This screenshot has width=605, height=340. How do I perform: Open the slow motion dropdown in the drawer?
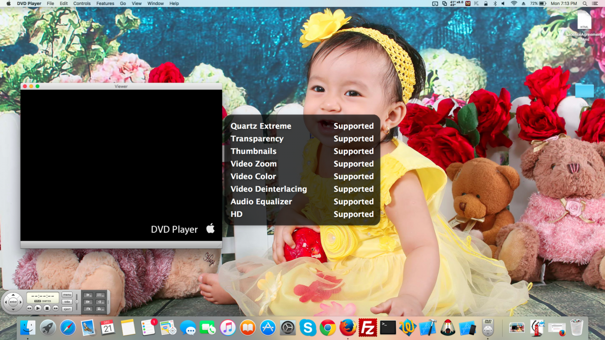(88, 295)
